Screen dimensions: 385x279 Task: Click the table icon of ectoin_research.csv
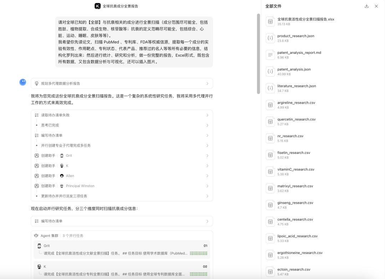[x=270, y=272]
